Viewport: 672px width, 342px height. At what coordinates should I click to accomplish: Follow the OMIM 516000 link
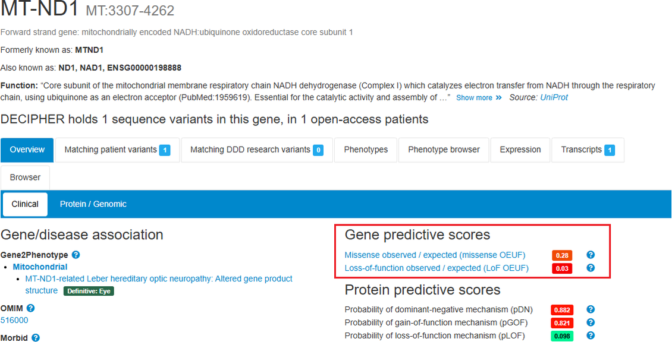(14, 320)
